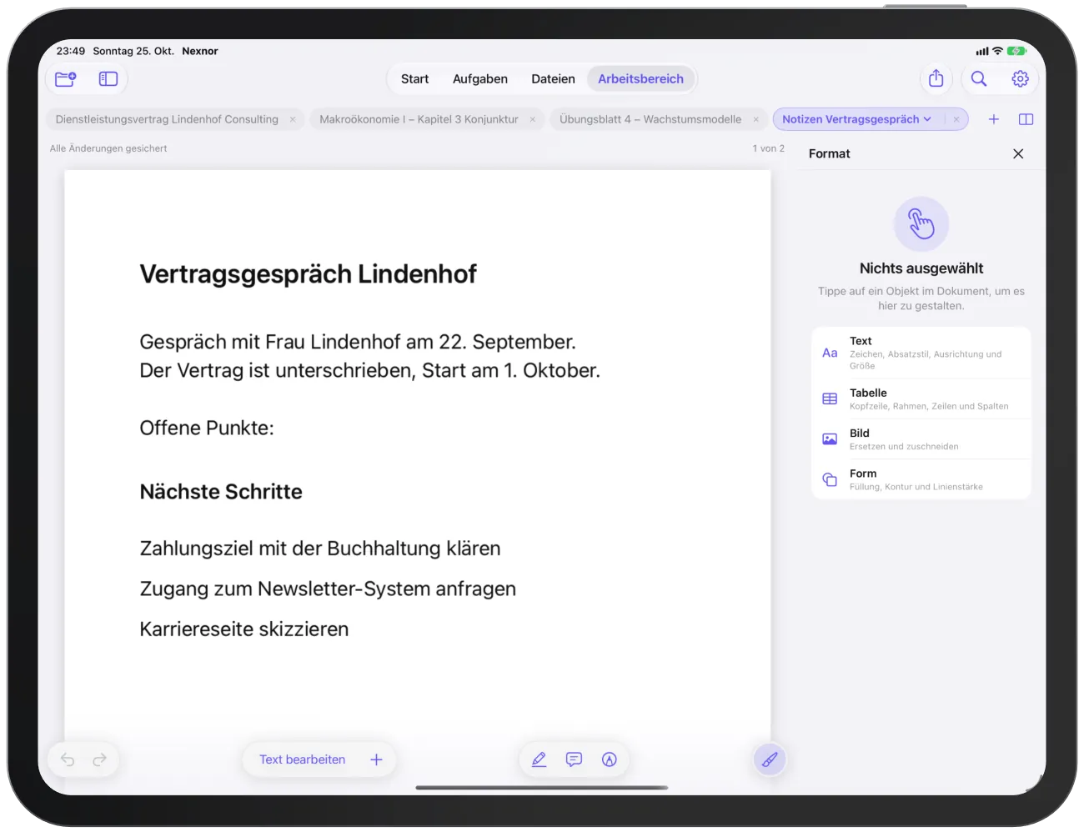Image resolution: width=1084 pixels, height=832 pixels.
Task: Open Form formatting options
Action: tap(921, 479)
